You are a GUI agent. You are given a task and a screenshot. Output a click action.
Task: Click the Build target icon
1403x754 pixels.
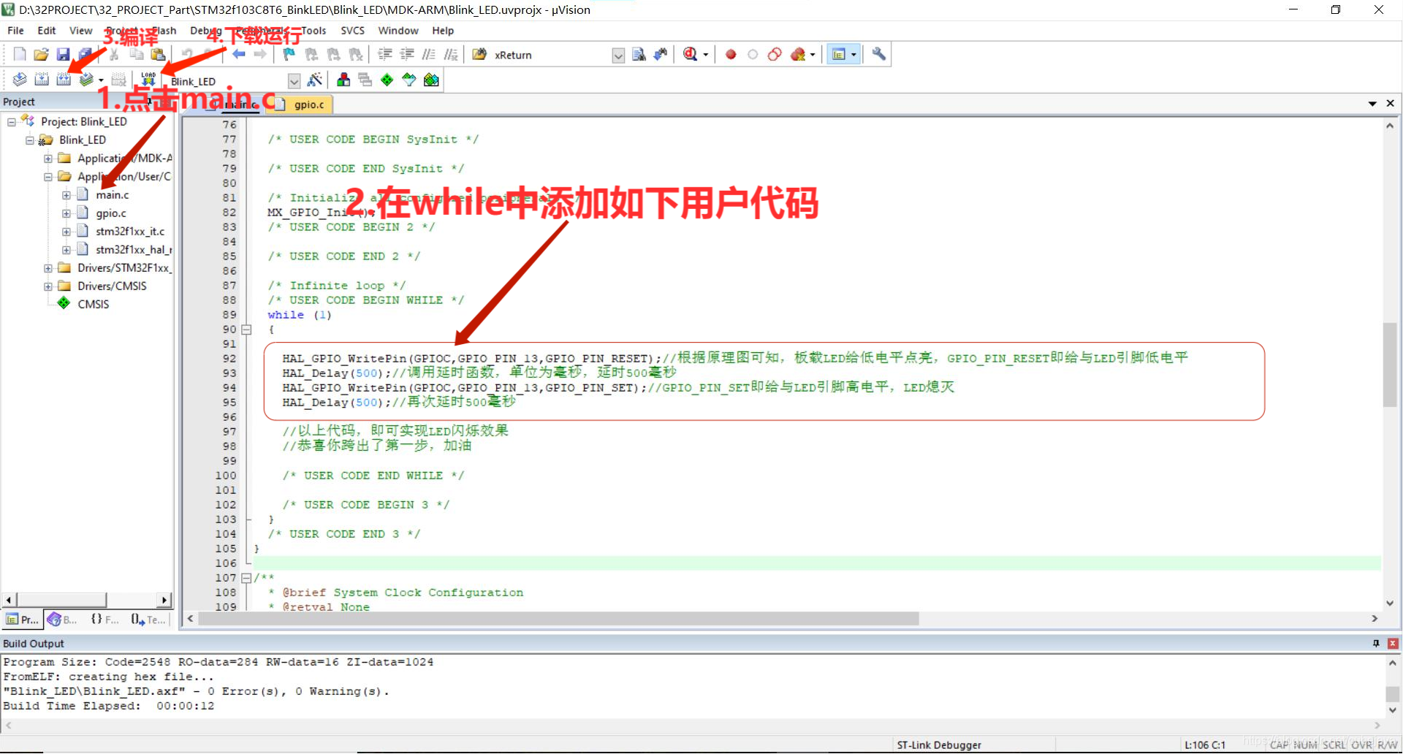click(42, 80)
